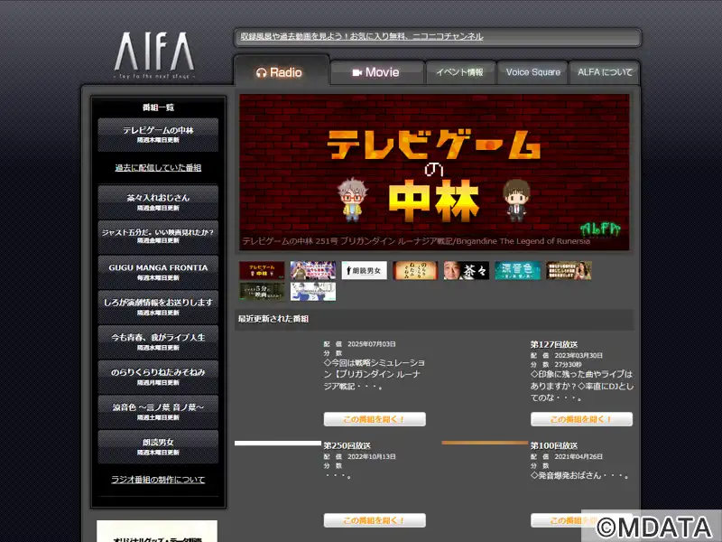Click the 第250回放送 episode title
The image size is (722, 542).
point(347,445)
